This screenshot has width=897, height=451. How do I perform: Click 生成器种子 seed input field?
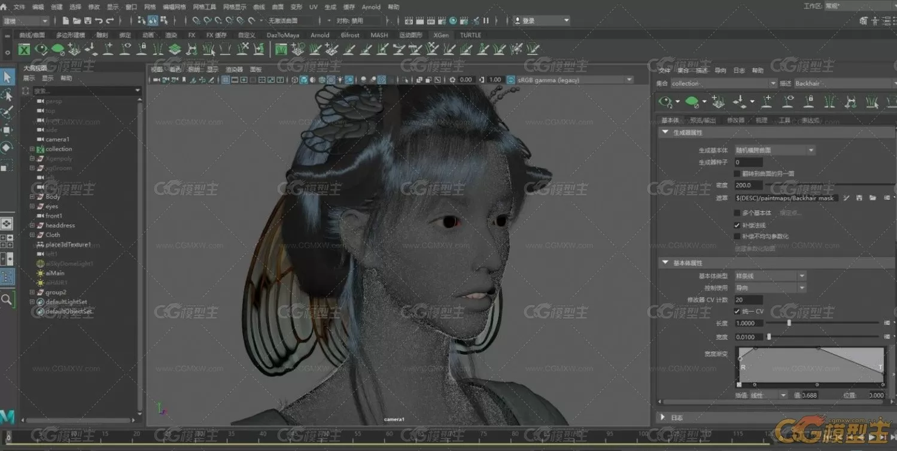748,162
